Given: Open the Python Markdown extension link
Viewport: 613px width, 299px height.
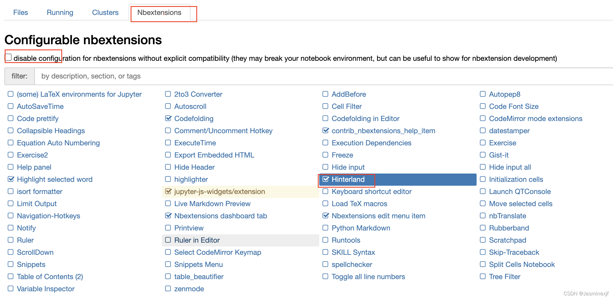Looking at the screenshot, I should pos(361,228).
